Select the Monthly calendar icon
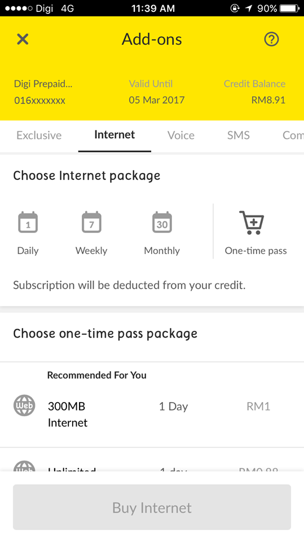The width and height of the screenshot is (304, 543). (x=162, y=222)
